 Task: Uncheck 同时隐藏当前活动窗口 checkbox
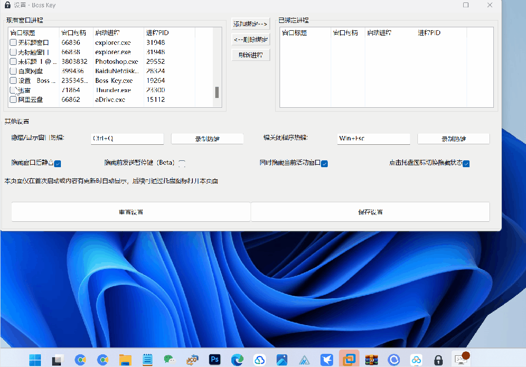pos(324,164)
